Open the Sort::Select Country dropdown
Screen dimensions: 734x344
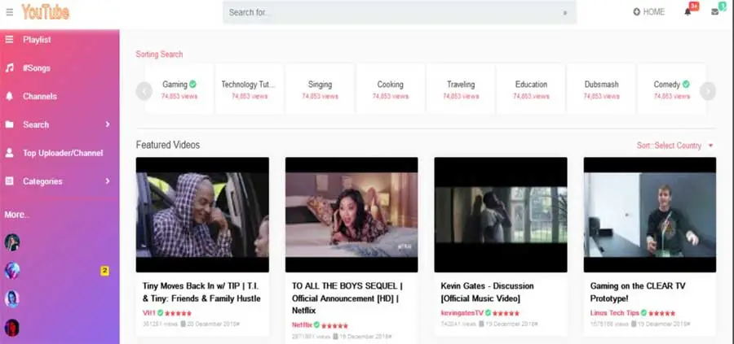[x=674, y=146]
